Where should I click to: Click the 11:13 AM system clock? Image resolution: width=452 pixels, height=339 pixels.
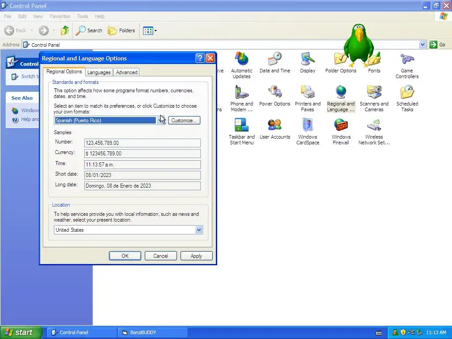[436, 333]
